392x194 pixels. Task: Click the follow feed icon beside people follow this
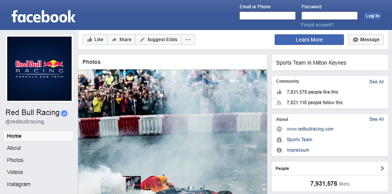click(x=279, y=103)
